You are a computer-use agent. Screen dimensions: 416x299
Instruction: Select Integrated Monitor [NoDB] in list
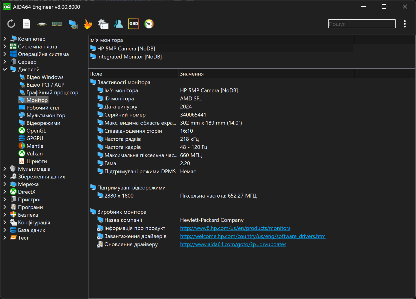click(129, 57)
